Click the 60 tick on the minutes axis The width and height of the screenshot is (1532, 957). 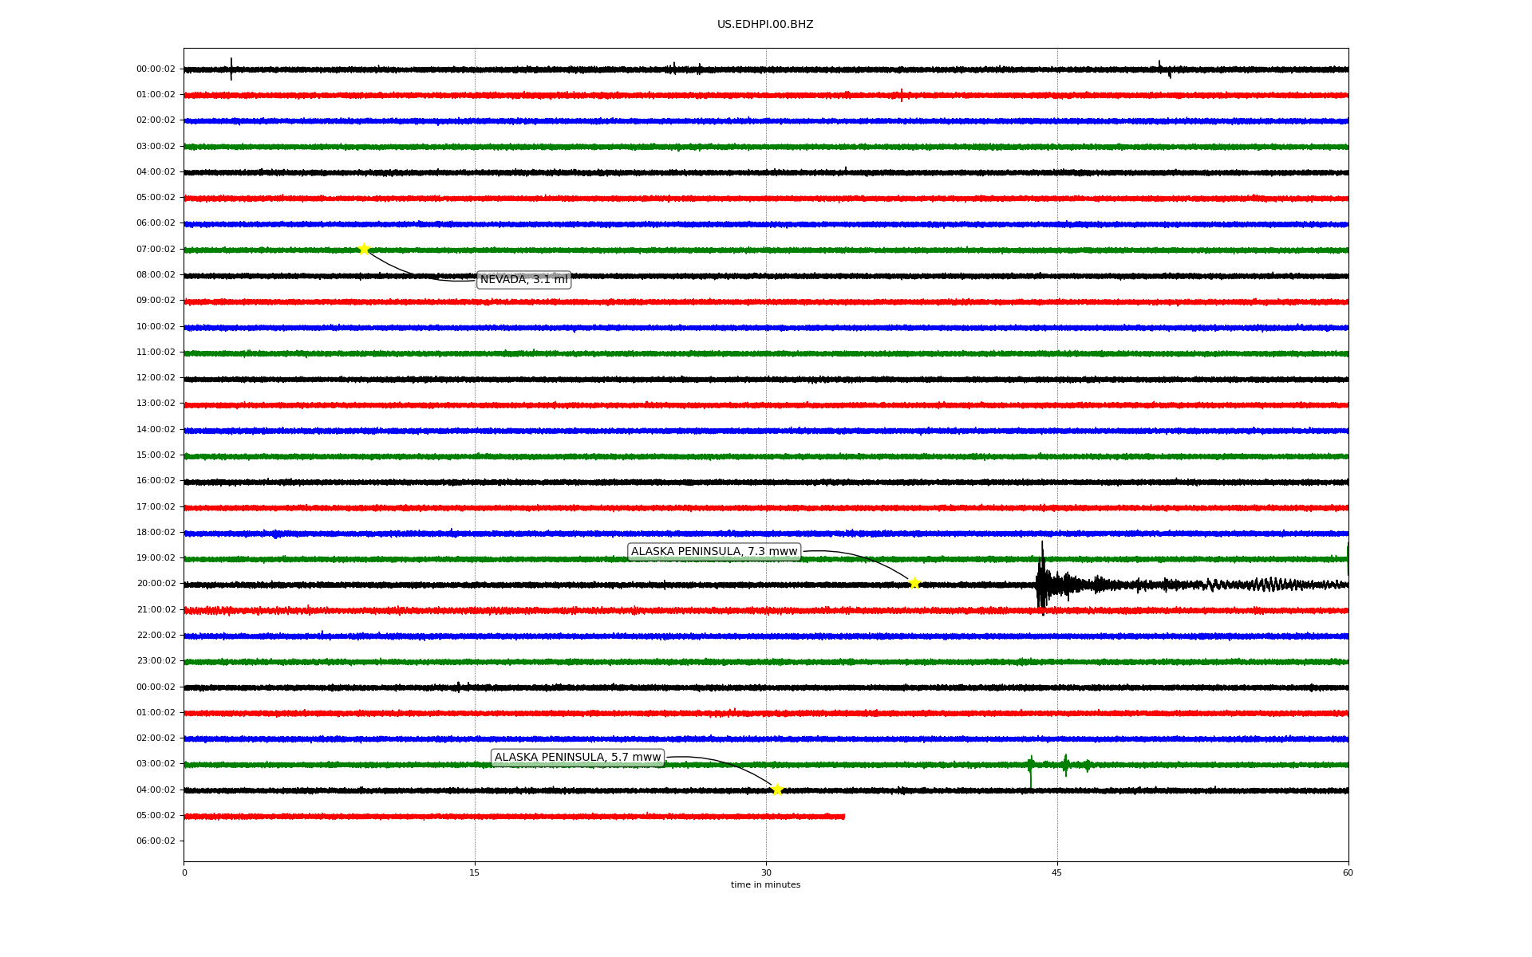pos(1348,873)
